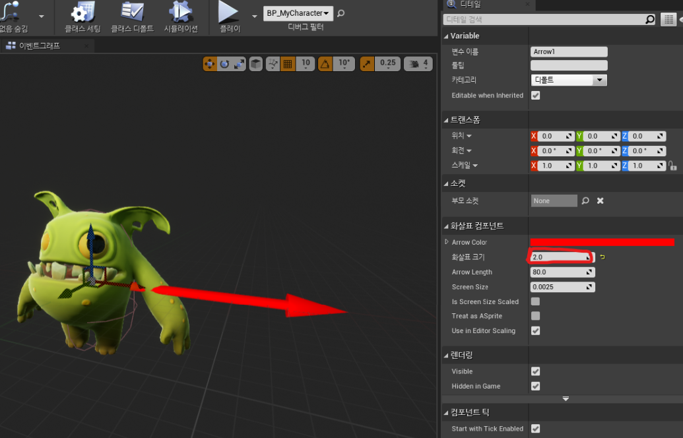Click the Simulation (시뮬레이션) button
This screenshot has height=438, width=683.
click(181, 17)
